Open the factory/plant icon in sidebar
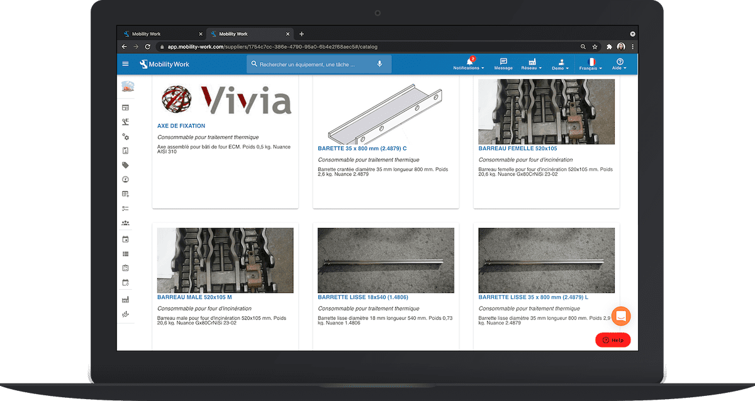Viewport: 755px width, 401px height. coord(125,300)
